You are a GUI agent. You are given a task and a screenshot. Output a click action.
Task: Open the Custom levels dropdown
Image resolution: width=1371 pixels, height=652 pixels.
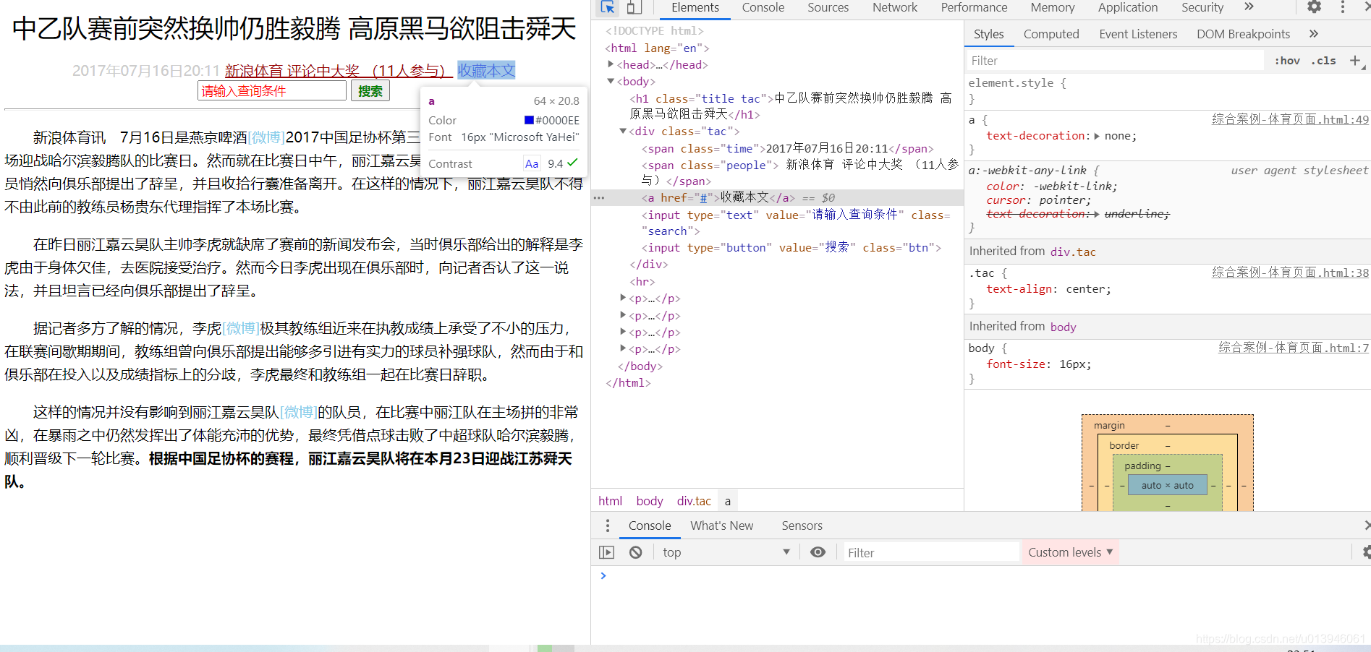1070,552
